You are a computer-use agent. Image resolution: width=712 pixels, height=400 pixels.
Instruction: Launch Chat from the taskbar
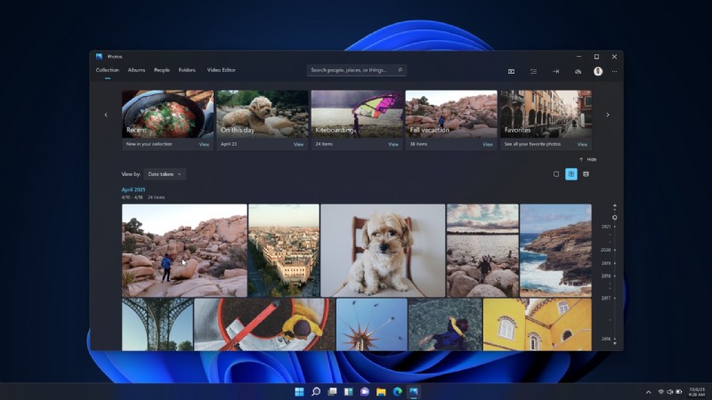pos(365,391)
